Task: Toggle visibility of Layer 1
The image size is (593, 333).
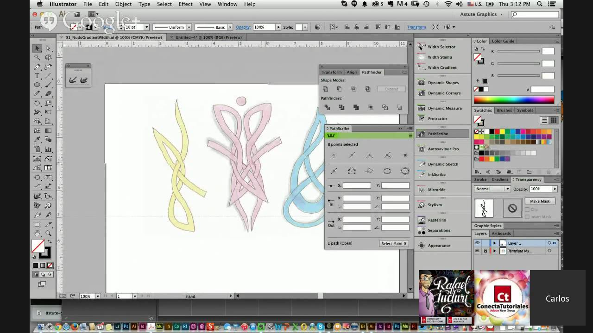Action: tap(477, 243)
